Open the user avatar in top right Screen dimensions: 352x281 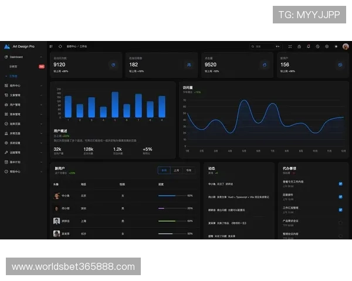click(346, 46)
